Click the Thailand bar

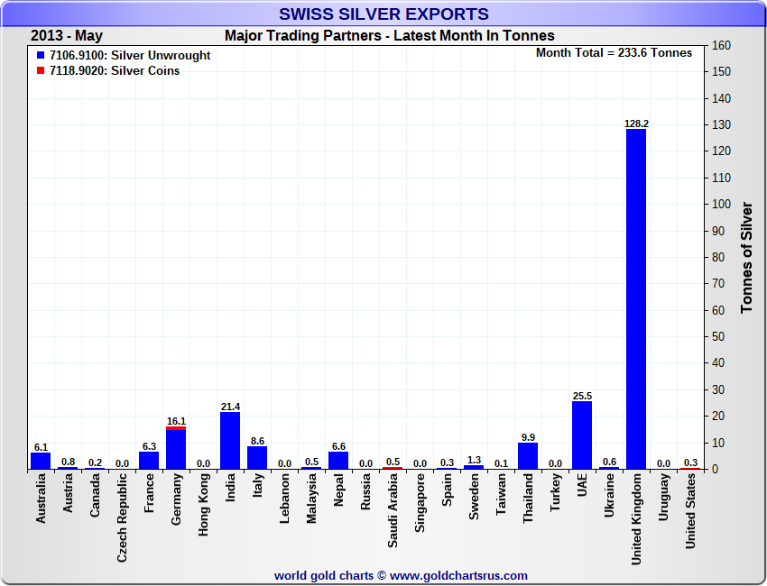(x=528, y=455)
